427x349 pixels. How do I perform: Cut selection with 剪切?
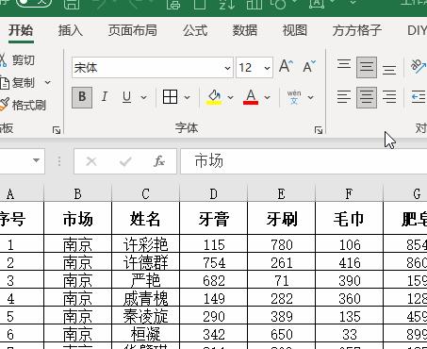[17, 59]
